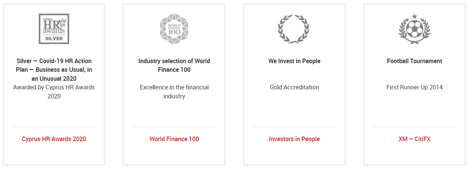470x169 pixels.
Task: Click the World Finance 100 hexagon logo
Action: (x=174, y=29)
